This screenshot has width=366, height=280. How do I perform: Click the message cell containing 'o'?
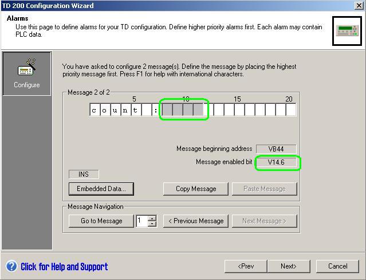104,110
